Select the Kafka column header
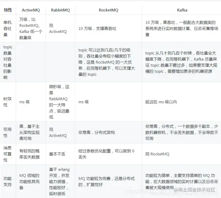Image resolution: width=221 pixels, height=198 pixels. tap(182, 10)
